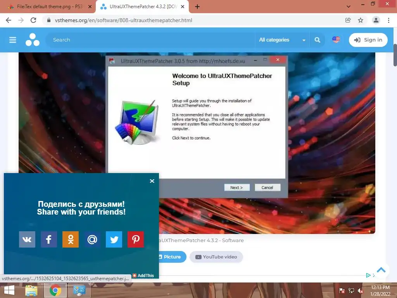This screenshot has width=397, height=298.
Task: Close the share popup
Action: coord(152,181)
